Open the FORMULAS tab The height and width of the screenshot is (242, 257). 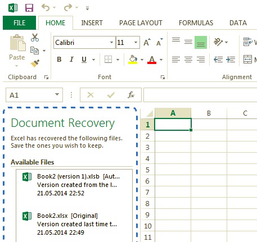click(196, 23)
